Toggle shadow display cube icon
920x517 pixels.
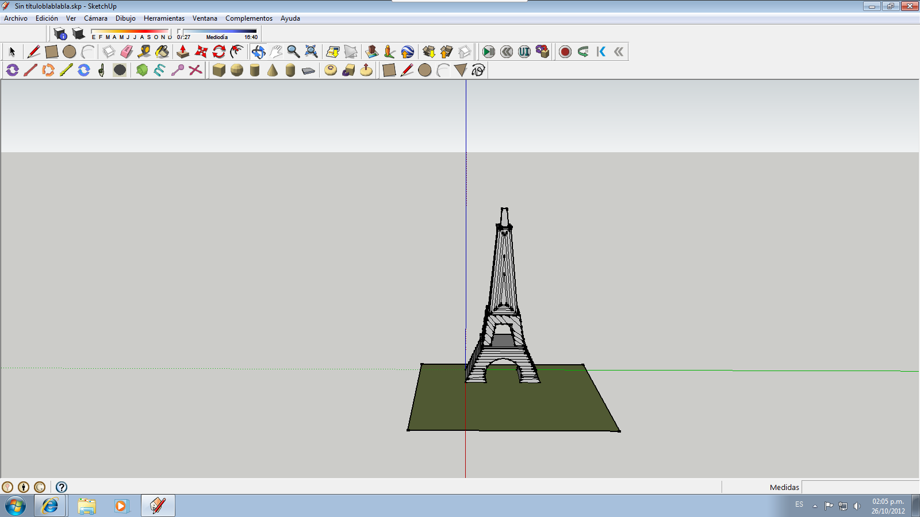(78, 33)
